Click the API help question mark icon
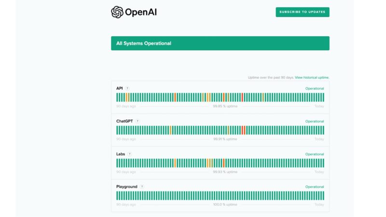Viewport: 386px width, 217px height. coord(127,88)
